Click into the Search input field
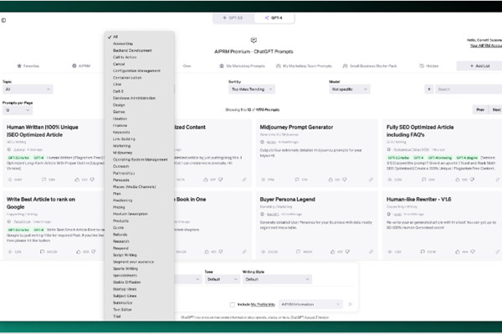 (469, 89)
